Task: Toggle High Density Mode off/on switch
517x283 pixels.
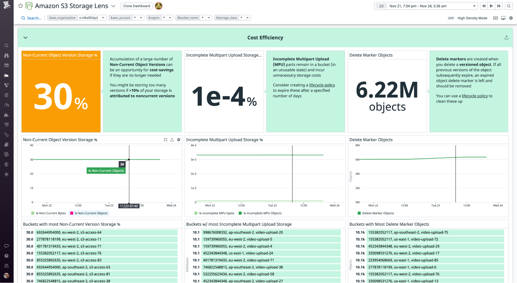Action: coord(451,18)
